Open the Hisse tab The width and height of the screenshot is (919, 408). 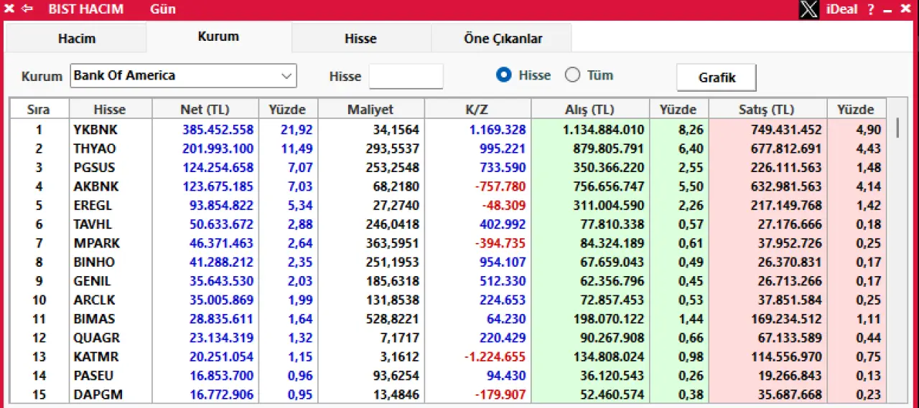360,39
